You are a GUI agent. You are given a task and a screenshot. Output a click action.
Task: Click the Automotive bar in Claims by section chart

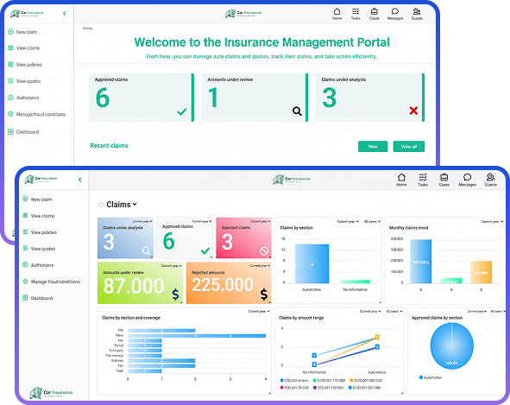(312, 263)
